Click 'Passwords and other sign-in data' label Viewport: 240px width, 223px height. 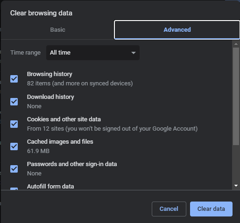(x=72, y=164)
